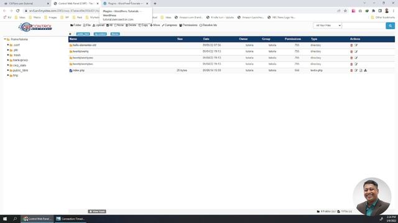Click Delete in the file manager toolbar
398x223 pixels.
click(131, 25)
